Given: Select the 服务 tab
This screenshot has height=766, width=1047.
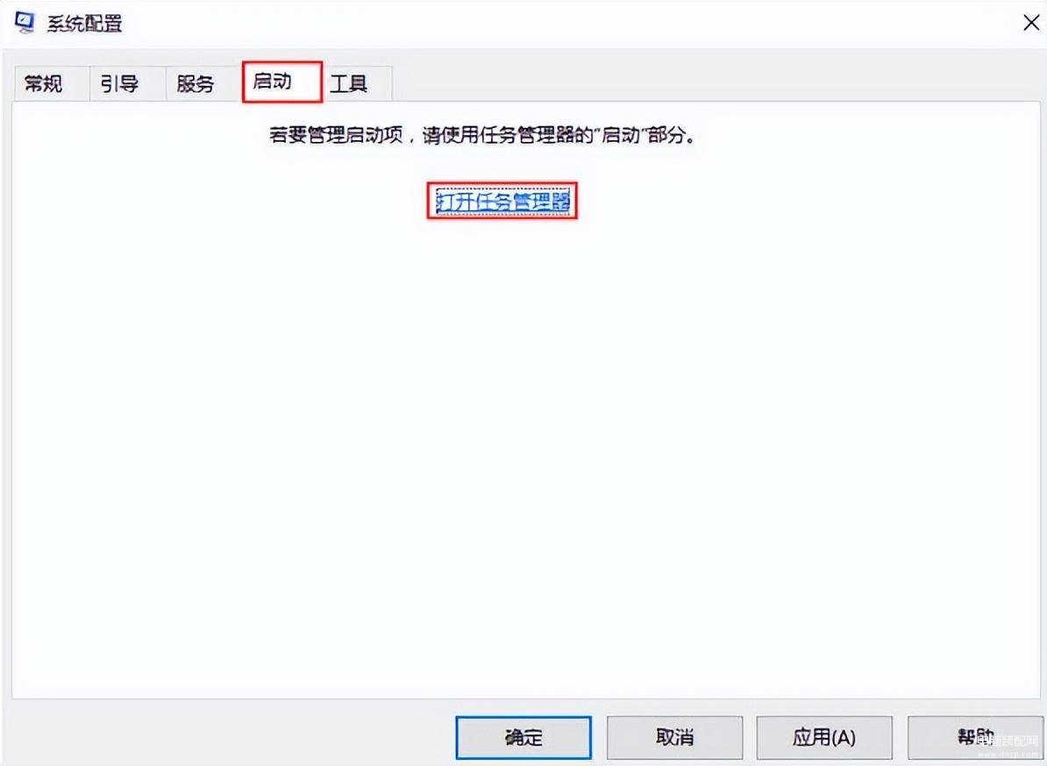Looking at the screenshot, I should [196, 83].
